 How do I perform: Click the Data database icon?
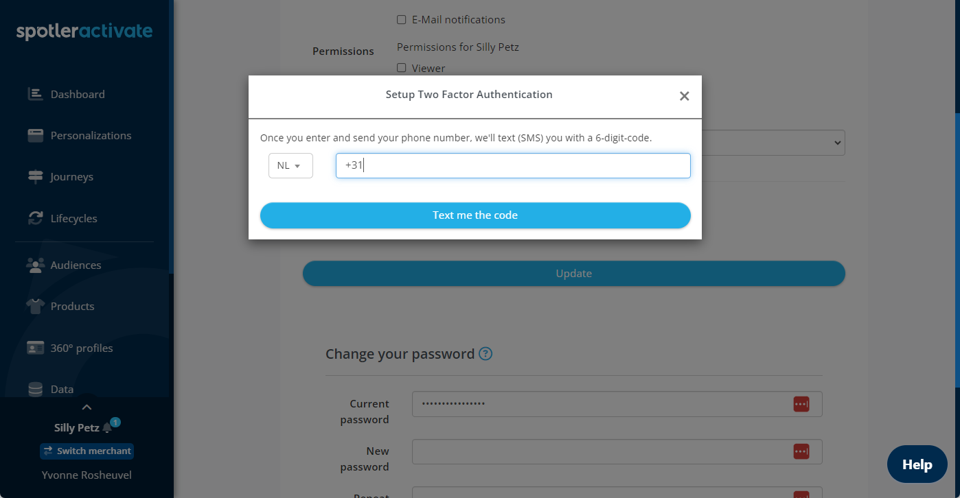pyautogui.click(x=35, y=389)
